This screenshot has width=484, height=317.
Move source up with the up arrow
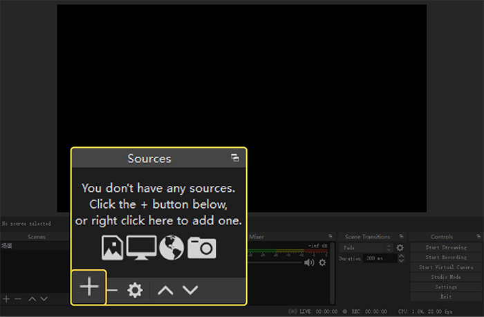coord(165,290)
